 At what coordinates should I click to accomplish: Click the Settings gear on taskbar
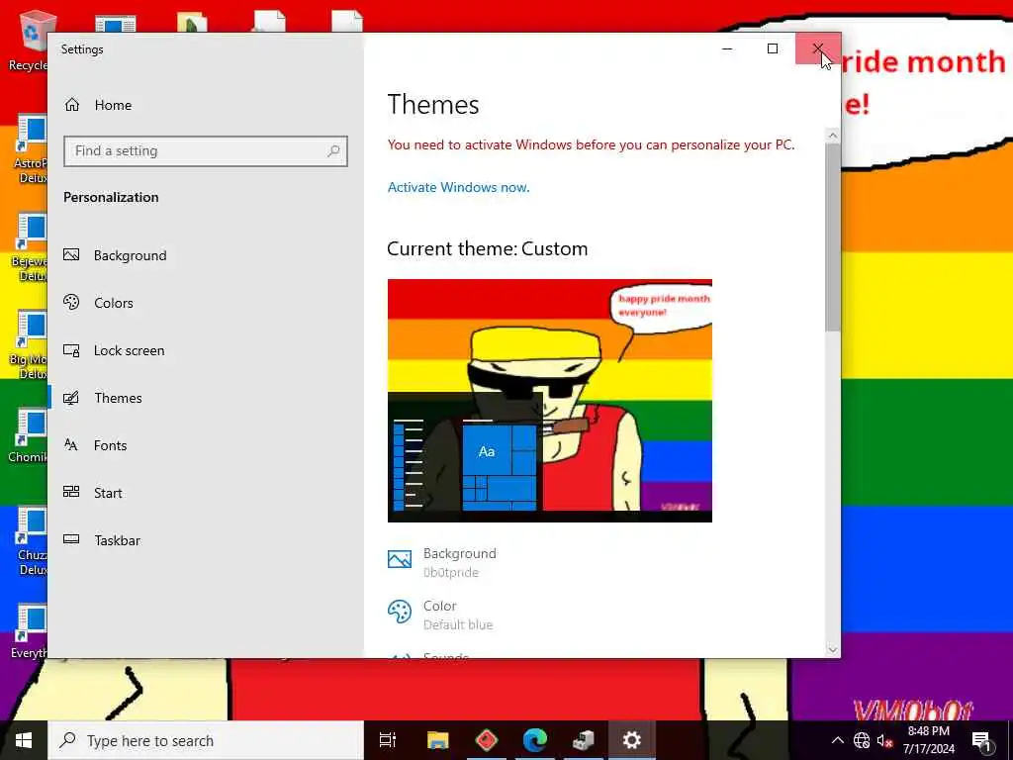tap(632, 740)
